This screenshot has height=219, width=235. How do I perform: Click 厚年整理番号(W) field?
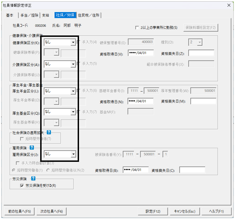(x=203, y=91)
